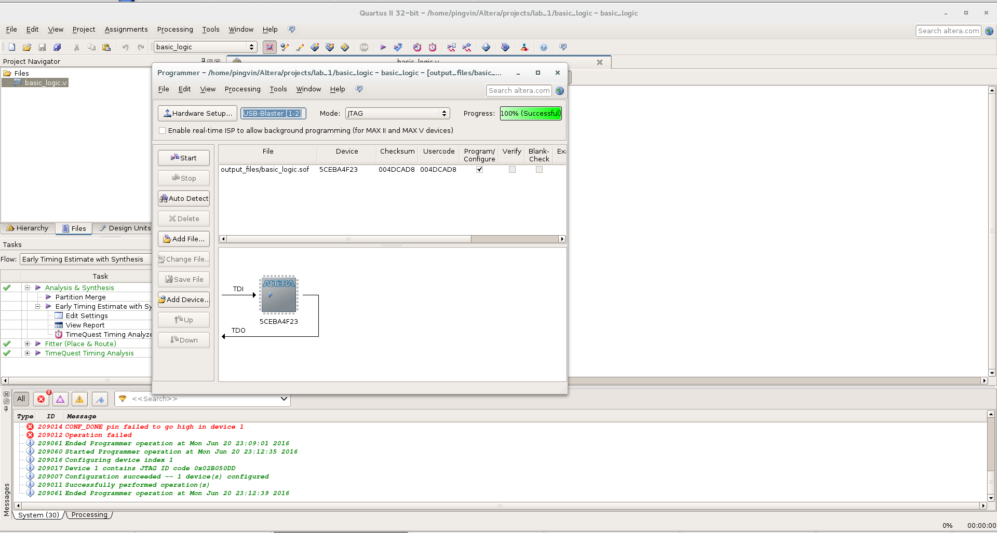997x533 pixels.
Task: Click the globe icon in Programmer window
Action: 560,91
